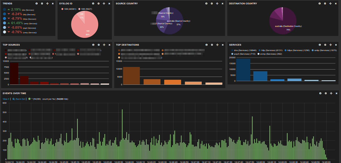Click https (Services) (1296) legend item
The image size is (341, 163).
click(297, 50)
